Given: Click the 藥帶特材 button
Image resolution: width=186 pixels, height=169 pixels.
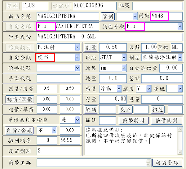Looking at the screenshot, I should coord(134,120).
